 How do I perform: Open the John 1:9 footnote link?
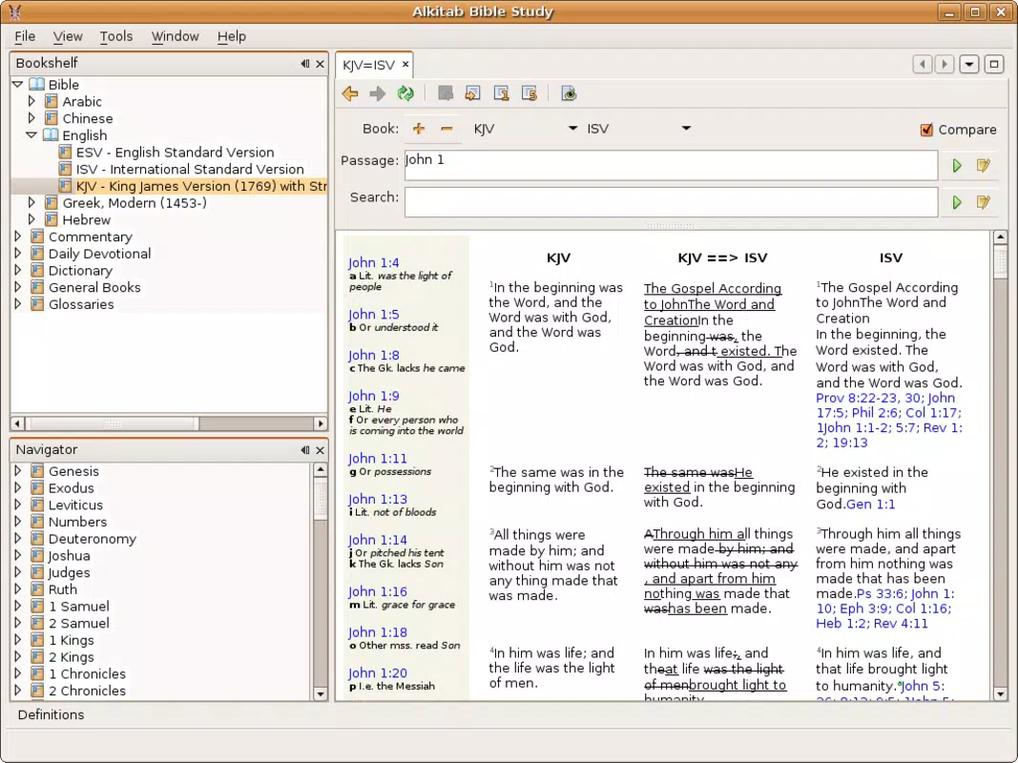(x=373, y=396)
